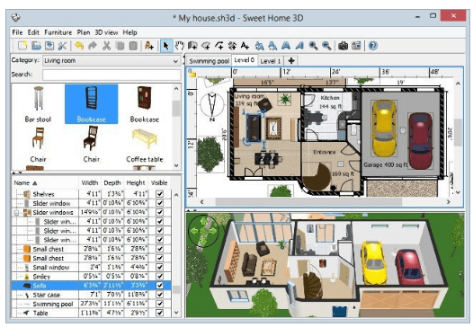
Task: Choose the Create rooms tool
Action: click(x=206, y=46)
